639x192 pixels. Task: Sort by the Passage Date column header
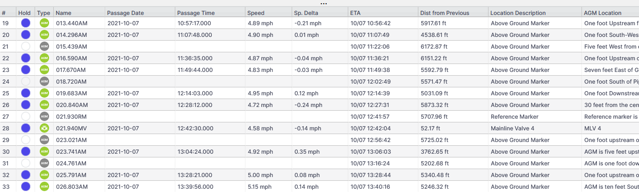(125, 13)
